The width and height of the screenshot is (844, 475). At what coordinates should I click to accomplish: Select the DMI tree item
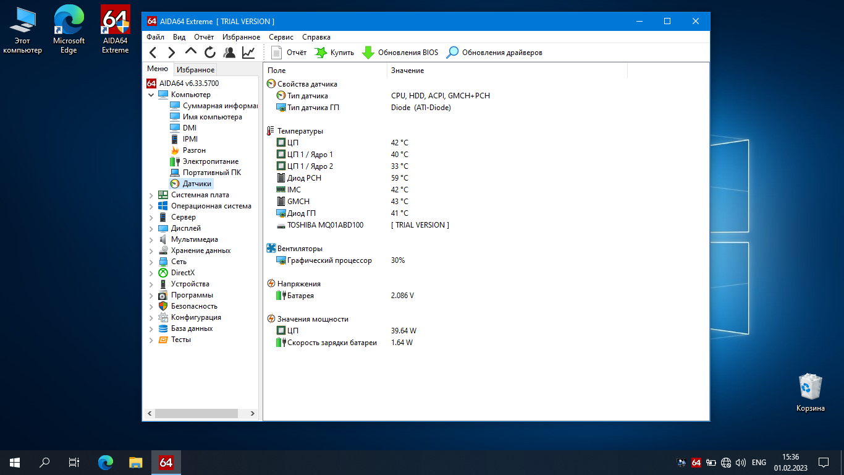[184, 128]
